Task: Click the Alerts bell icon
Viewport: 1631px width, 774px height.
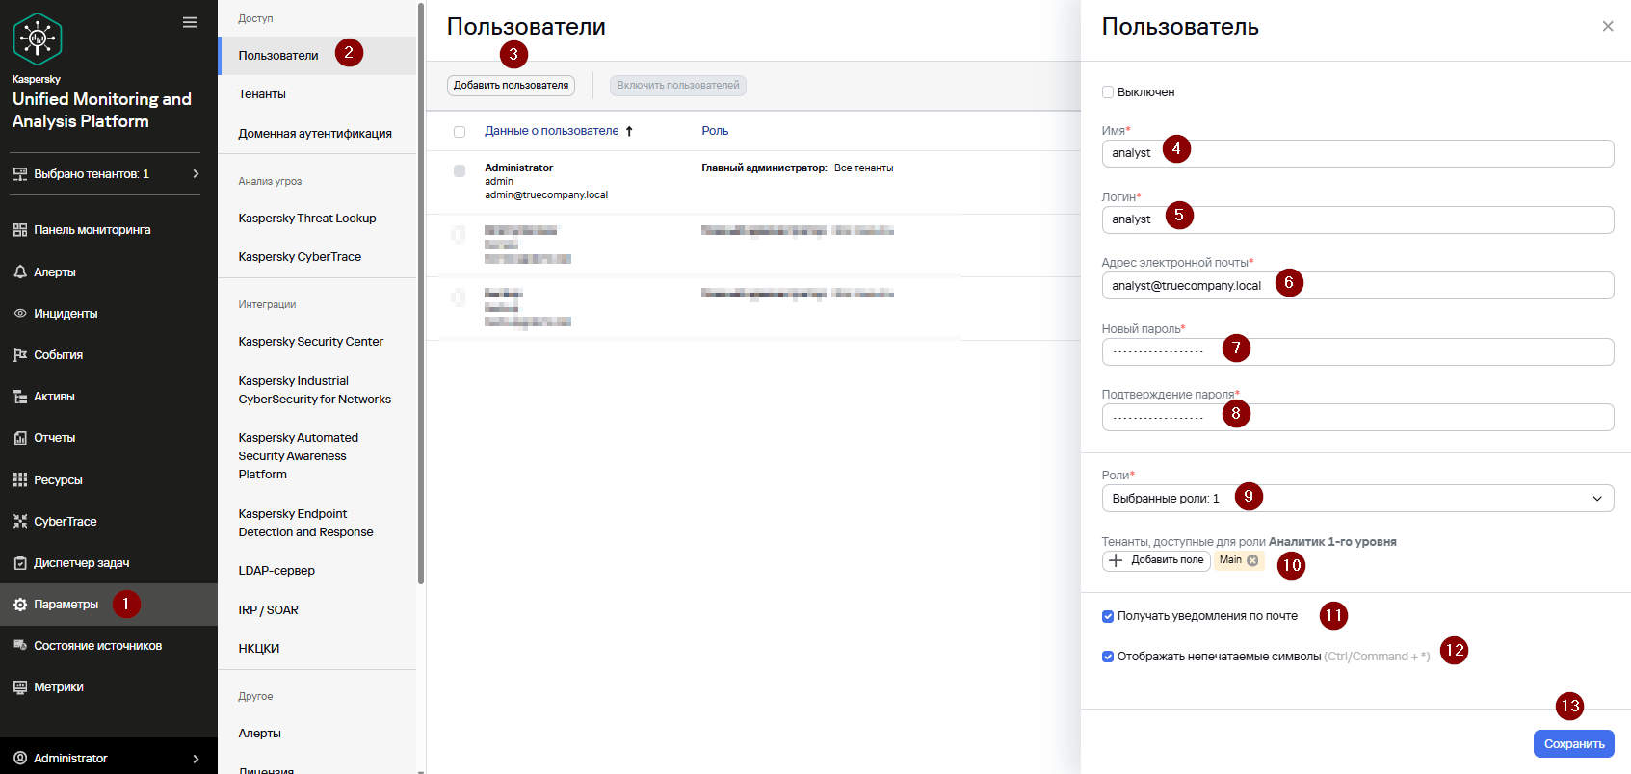Action: tap(20, 272)
